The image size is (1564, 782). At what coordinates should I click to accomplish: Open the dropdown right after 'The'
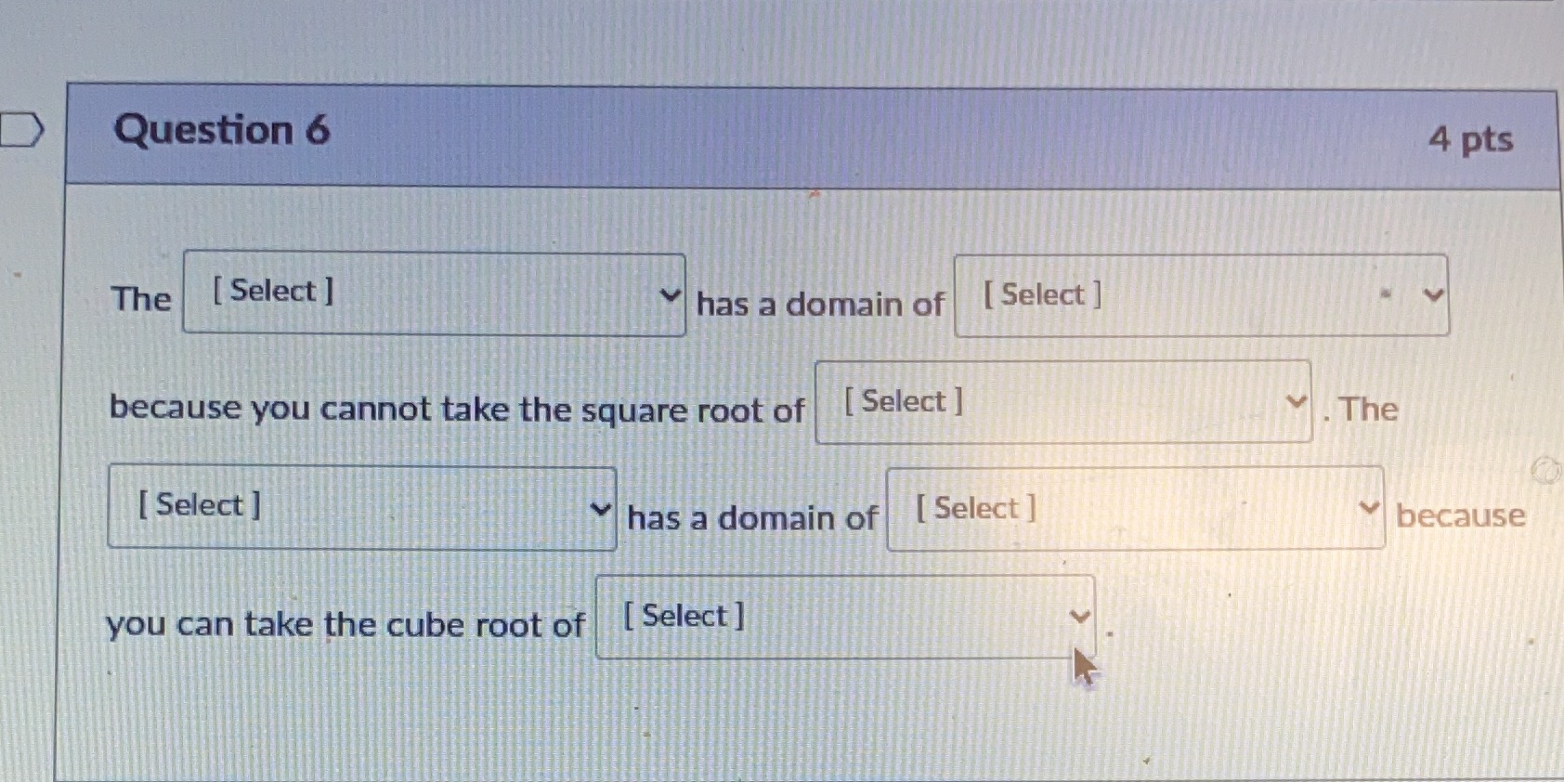tap(434, 293)
